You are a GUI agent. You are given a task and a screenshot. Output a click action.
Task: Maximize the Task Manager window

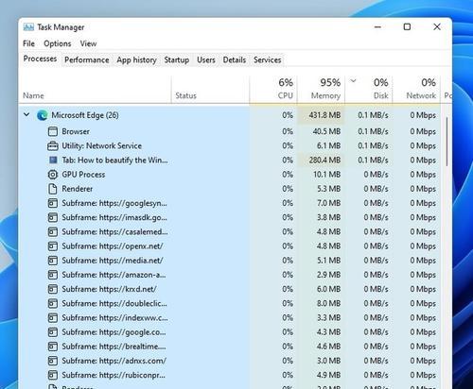coord(407,26)
